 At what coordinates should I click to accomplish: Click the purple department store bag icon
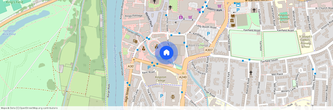(181, 17)
